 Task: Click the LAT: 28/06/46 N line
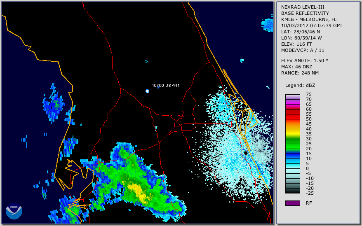point(300,32)
